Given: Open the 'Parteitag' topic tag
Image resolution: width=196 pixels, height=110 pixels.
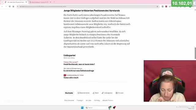Looking at the screenshot, I should [x=97, y=101].
